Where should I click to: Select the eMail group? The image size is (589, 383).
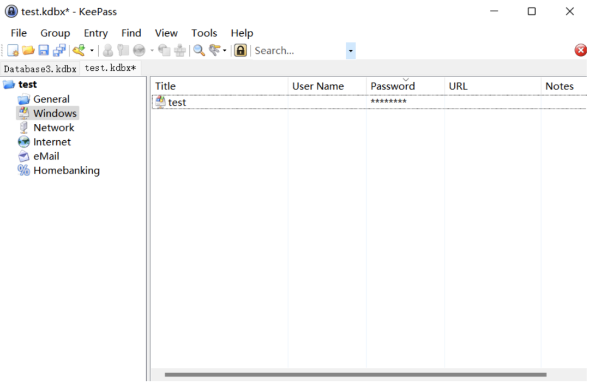tap(46, 157)
